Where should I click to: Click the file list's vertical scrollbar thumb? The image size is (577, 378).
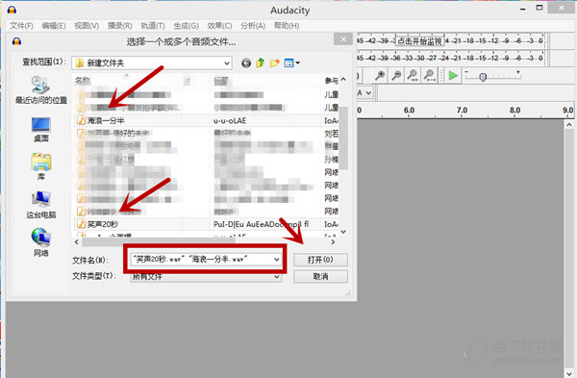click(x=343, y=139)
